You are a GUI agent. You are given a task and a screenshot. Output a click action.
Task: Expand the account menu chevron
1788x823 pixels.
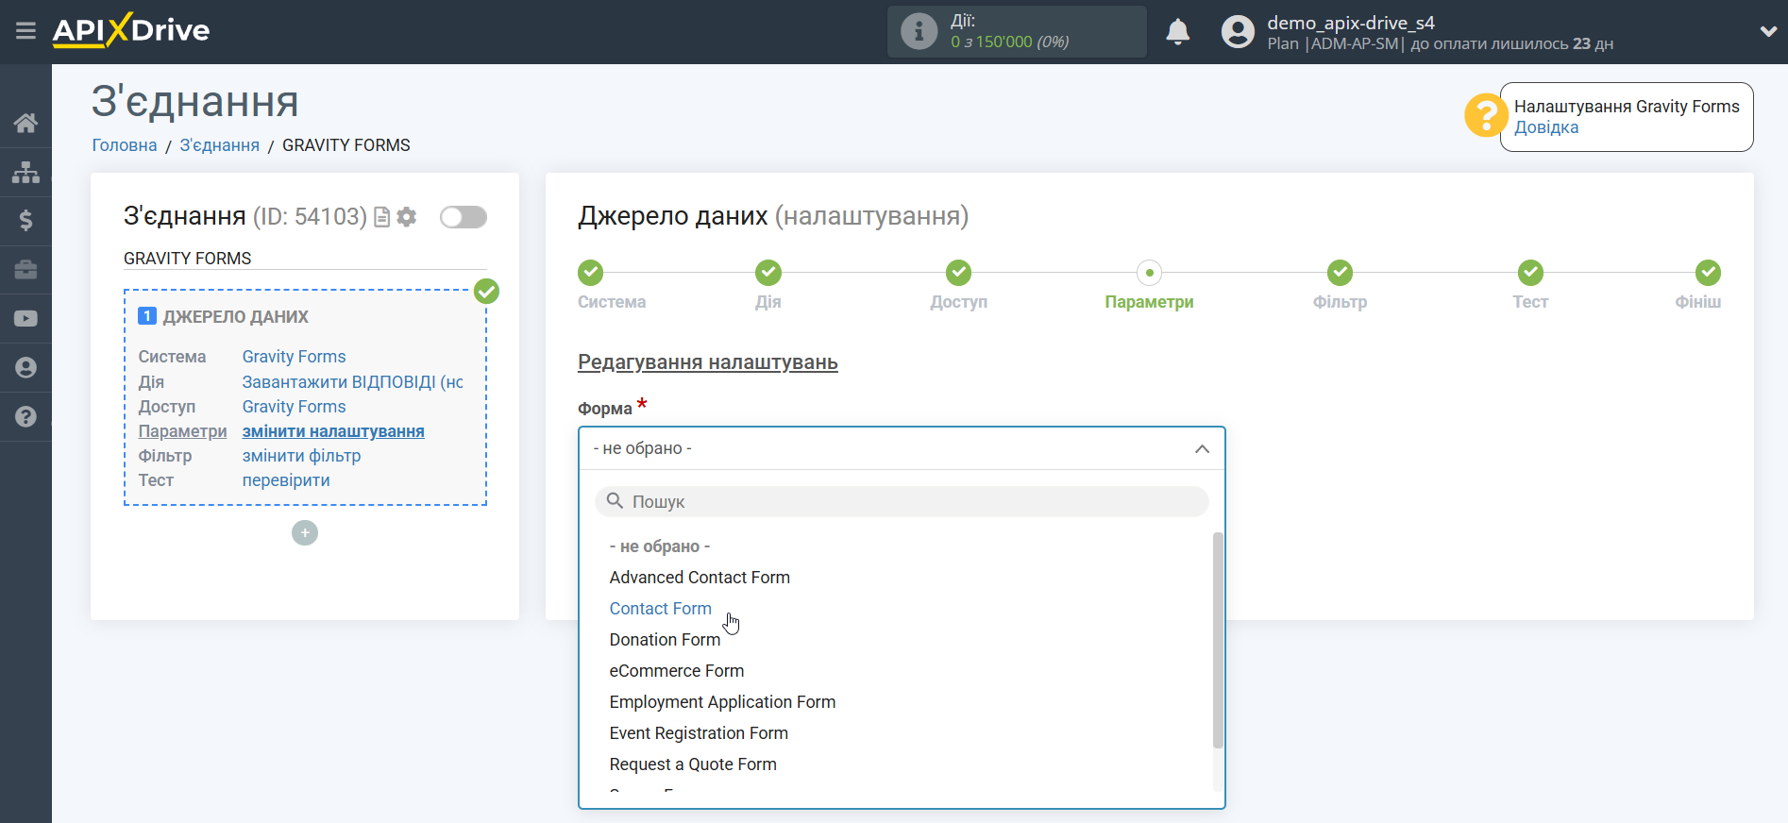(x=1768, y=31)
